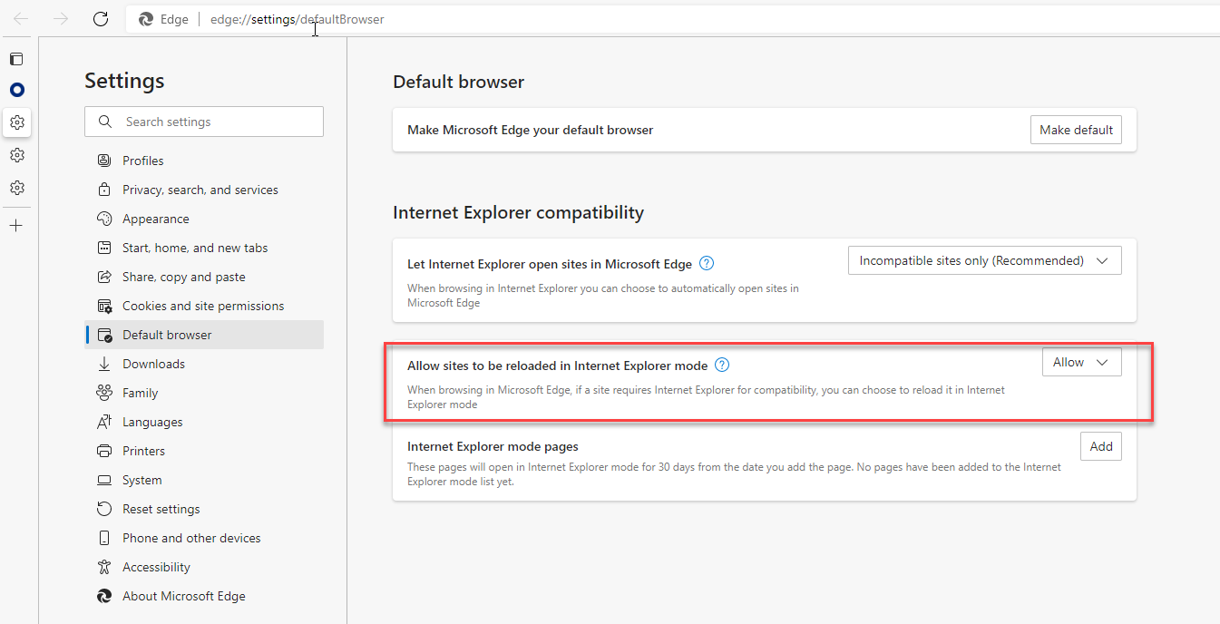The height and width of the screenshot is (624, 1220).
Task: Click the Downloads arrow icon
Action: (104, 364)
